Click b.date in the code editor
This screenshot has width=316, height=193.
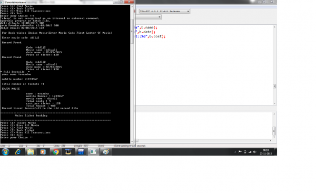click(x=145, y=32)
